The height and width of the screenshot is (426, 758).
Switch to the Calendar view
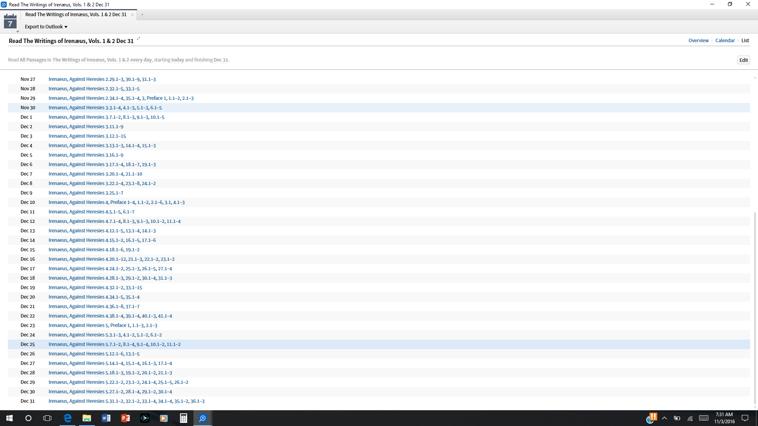725,41
